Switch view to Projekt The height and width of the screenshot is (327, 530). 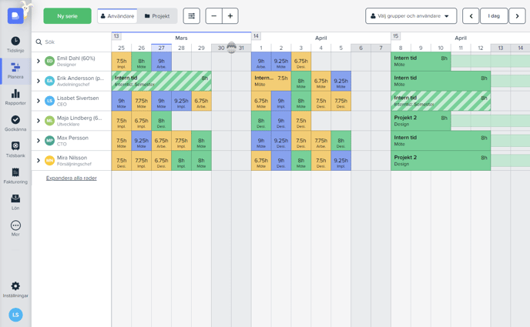click(157, 16)
